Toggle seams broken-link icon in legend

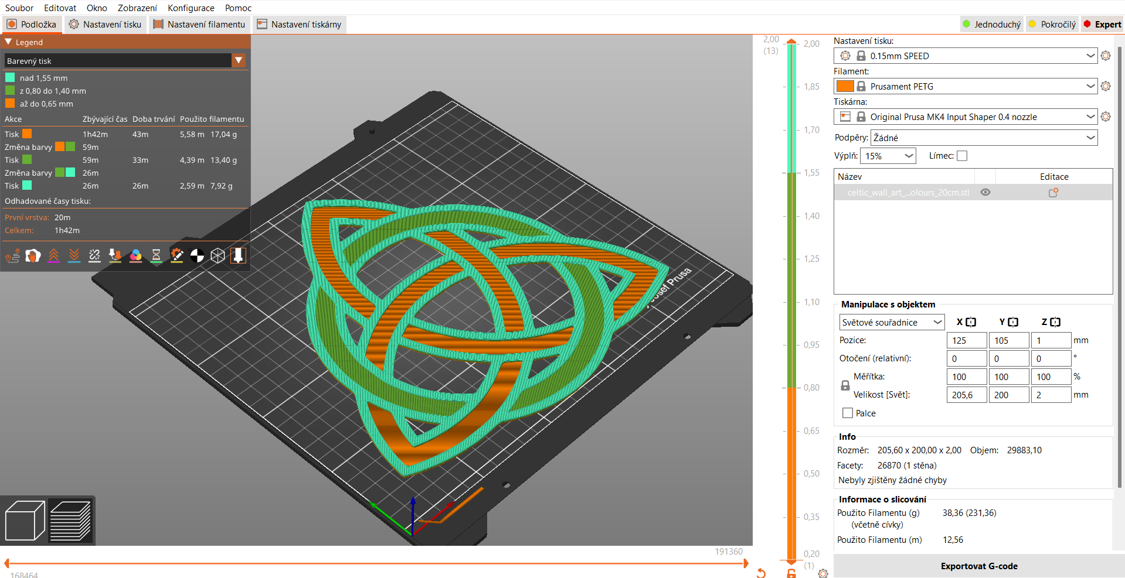pos(94,256)
